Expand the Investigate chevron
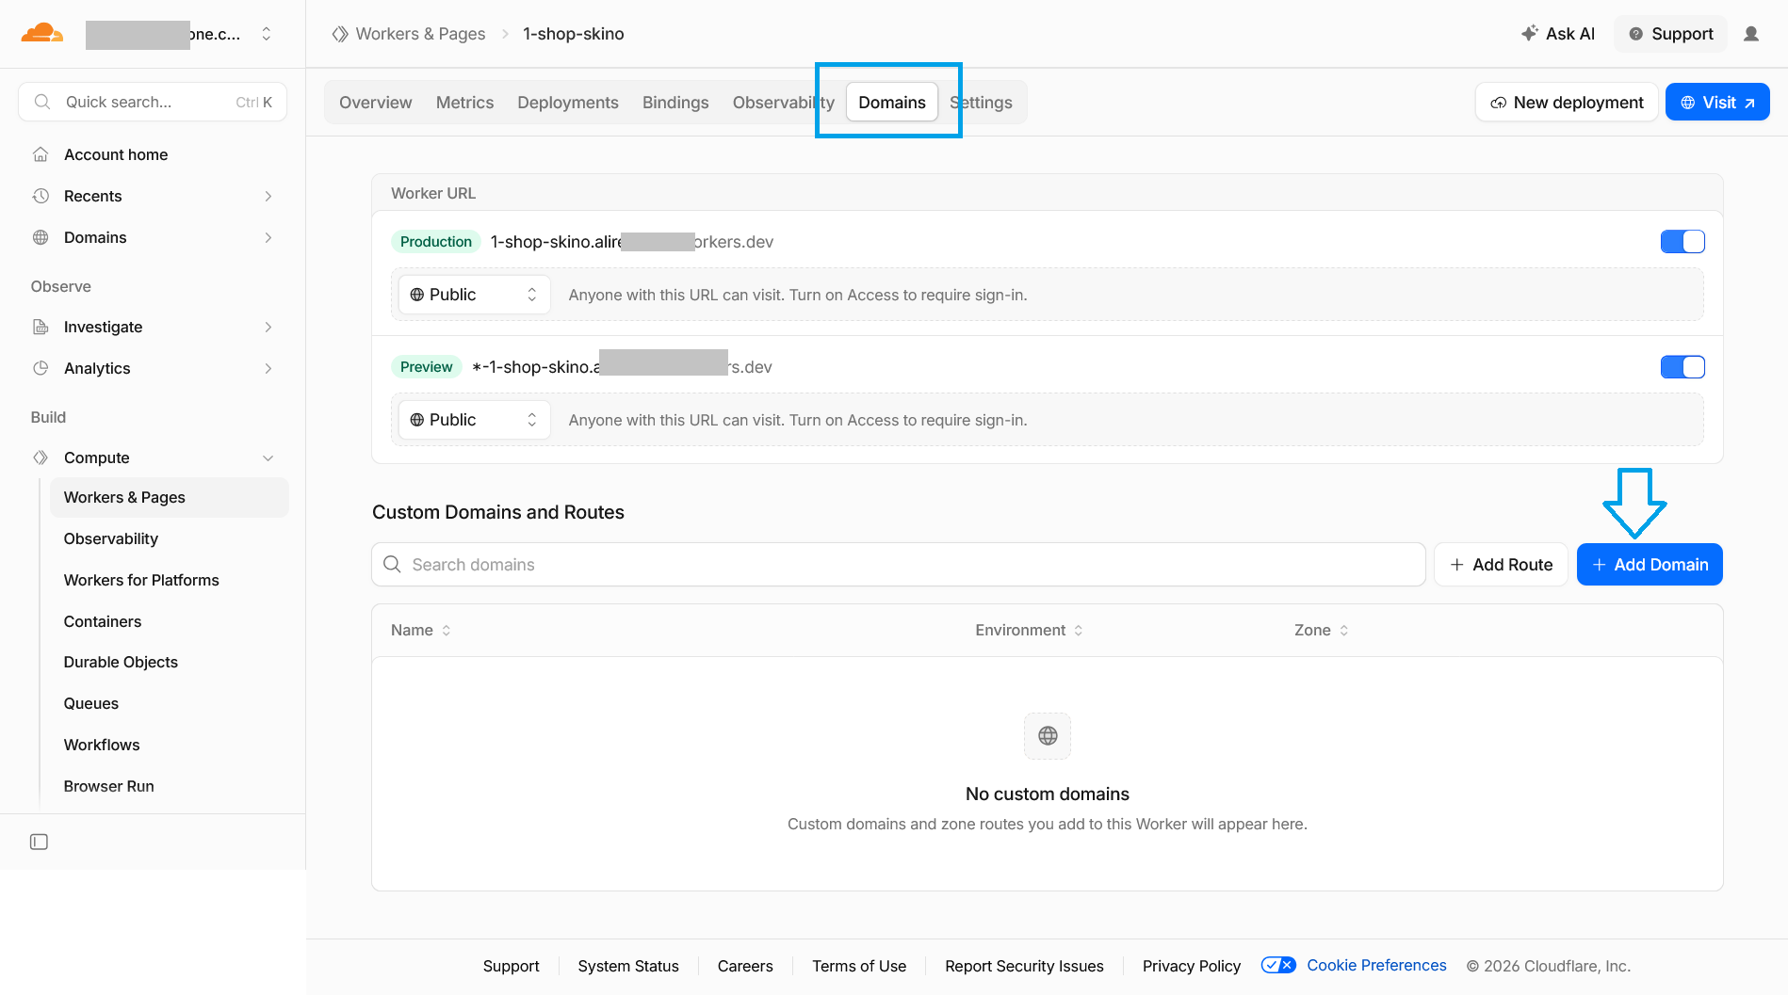Image resolution: width=1788 pixels, height=995 pixels. click(268, 327)
